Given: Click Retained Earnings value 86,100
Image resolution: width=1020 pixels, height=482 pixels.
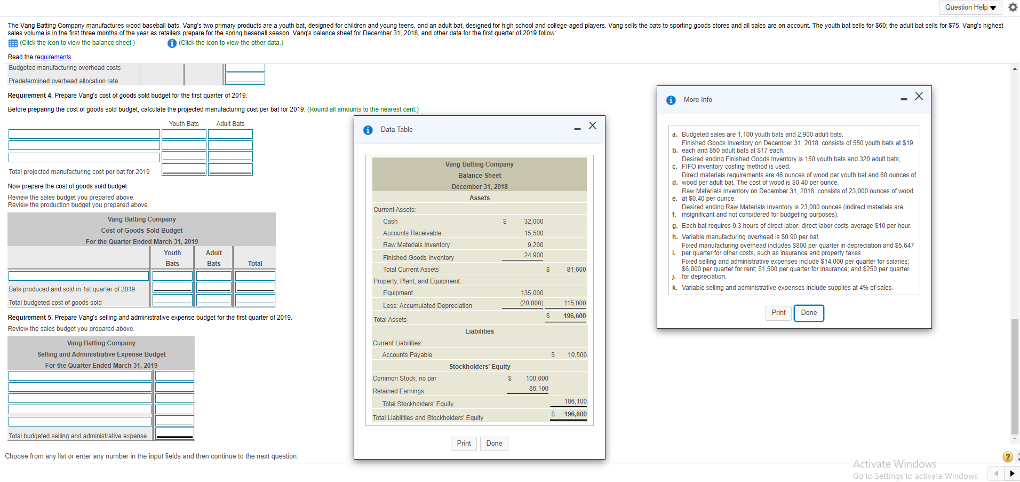Looking at the screenshot, I should [538, 389].
